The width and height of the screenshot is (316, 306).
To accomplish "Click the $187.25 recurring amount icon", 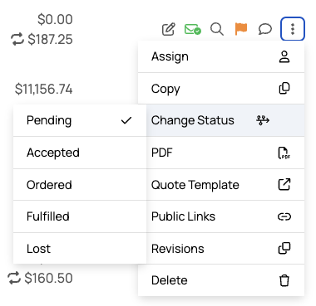I will tap(17, 39).
